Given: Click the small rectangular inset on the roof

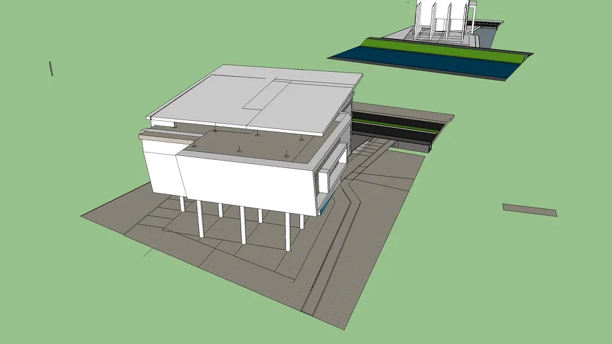Looking at the screenshot, I should click(266, 95).
